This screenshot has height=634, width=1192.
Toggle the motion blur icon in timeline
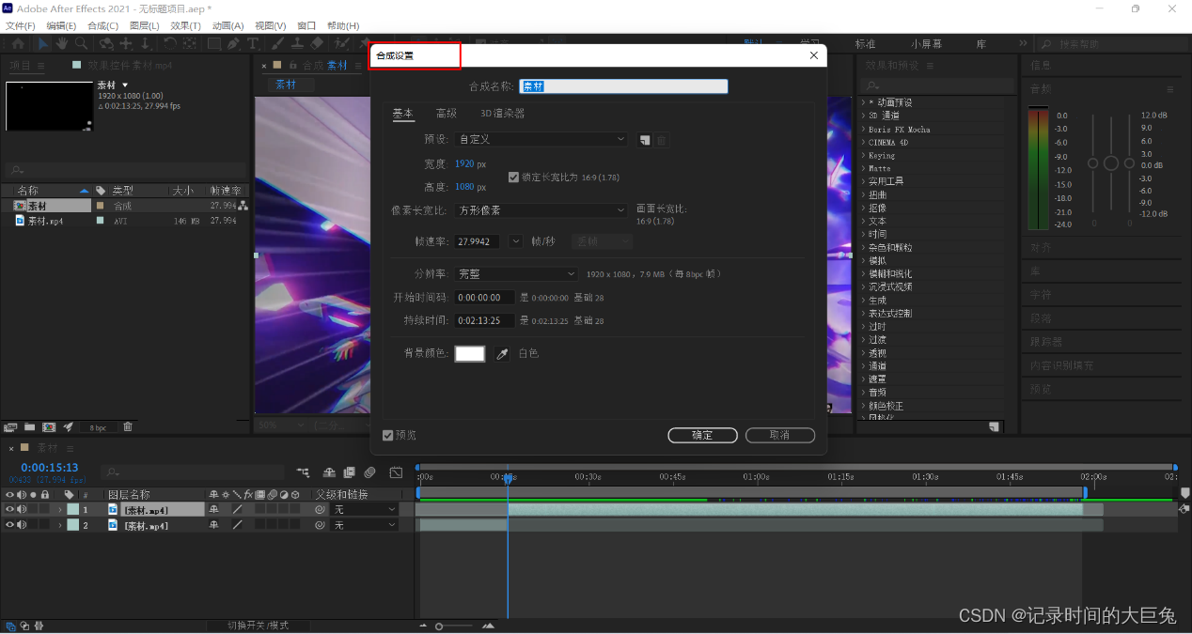[x=369, y=472]
